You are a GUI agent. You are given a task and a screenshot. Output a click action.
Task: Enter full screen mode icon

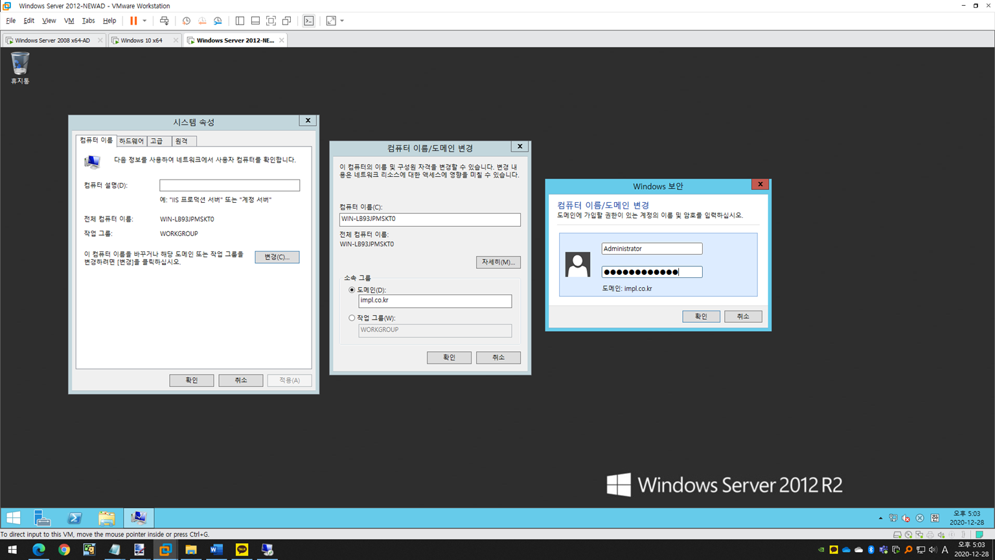(271, 21)
